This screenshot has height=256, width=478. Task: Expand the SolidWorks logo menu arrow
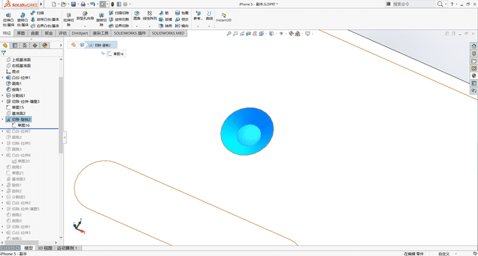coord(41,4)
